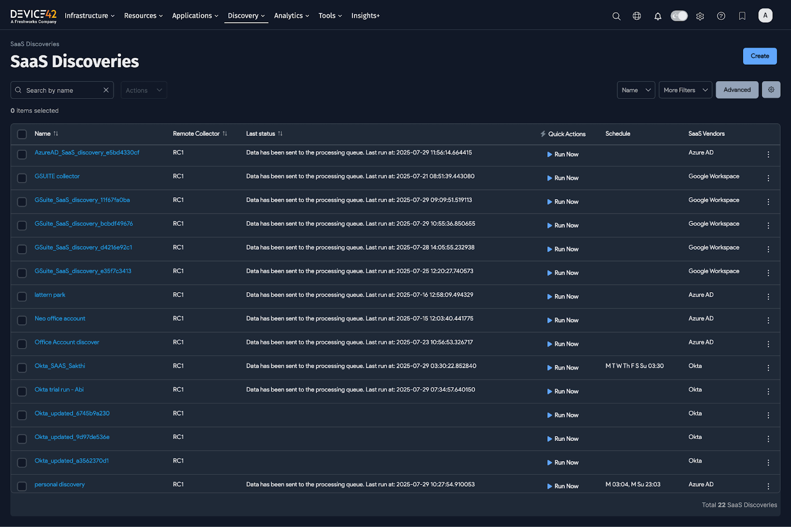Check the select-all checkbox in the table header
This screenshot has height=527, width=791.
pyautogui.click(x=22, y=134)
